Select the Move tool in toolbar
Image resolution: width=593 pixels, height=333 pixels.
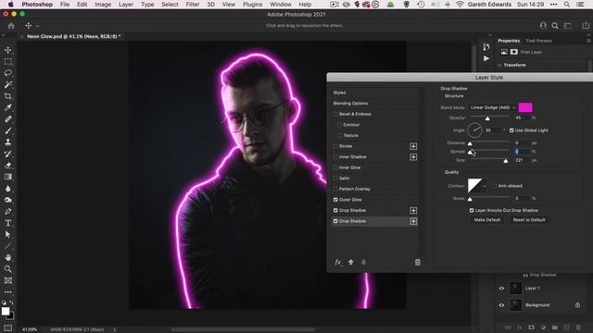(x=8, y=50)
